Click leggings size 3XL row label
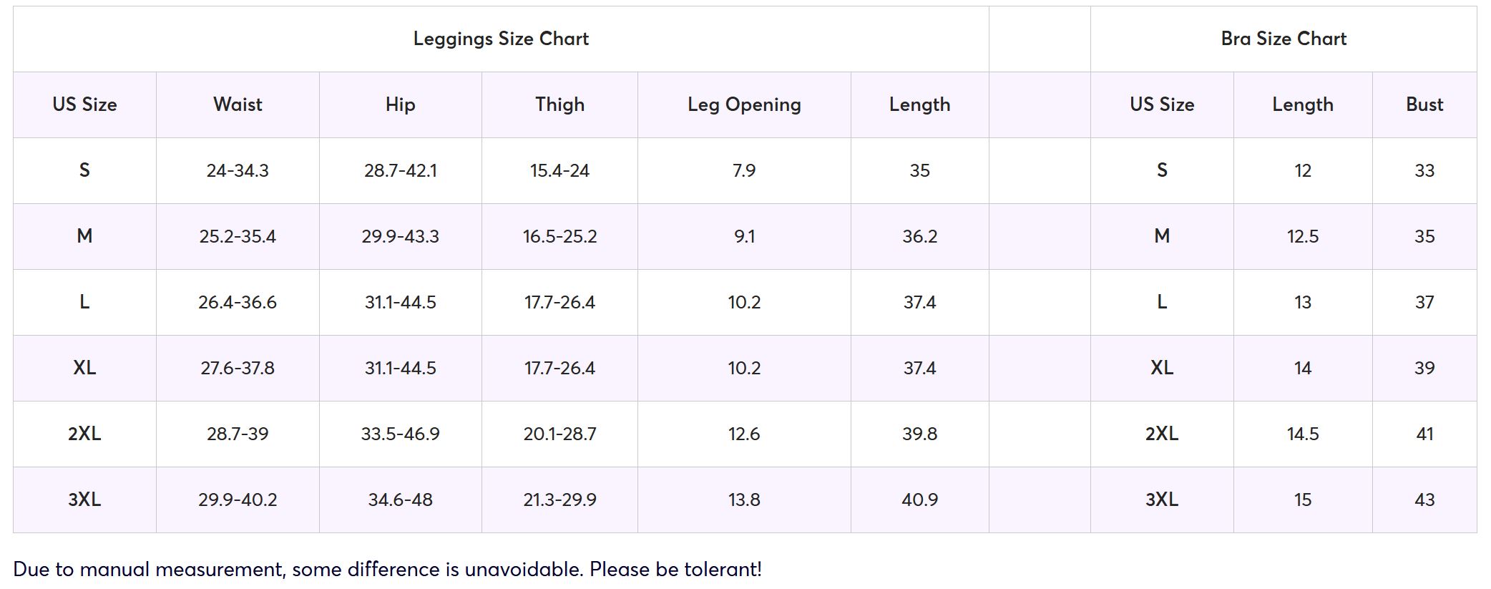Screen dimensions: 1491x589 coord(84,500)
